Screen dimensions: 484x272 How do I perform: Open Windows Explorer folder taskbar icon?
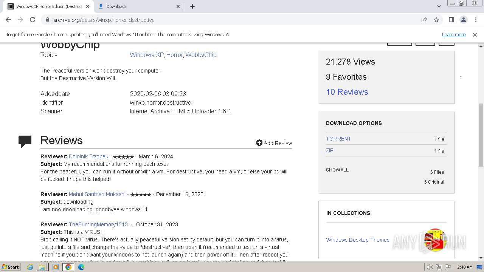42,267
